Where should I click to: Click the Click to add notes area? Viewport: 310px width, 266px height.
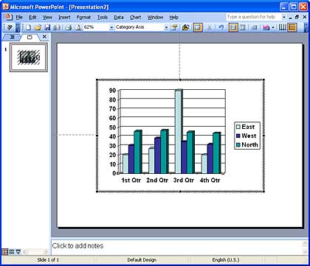pos(176,246)
